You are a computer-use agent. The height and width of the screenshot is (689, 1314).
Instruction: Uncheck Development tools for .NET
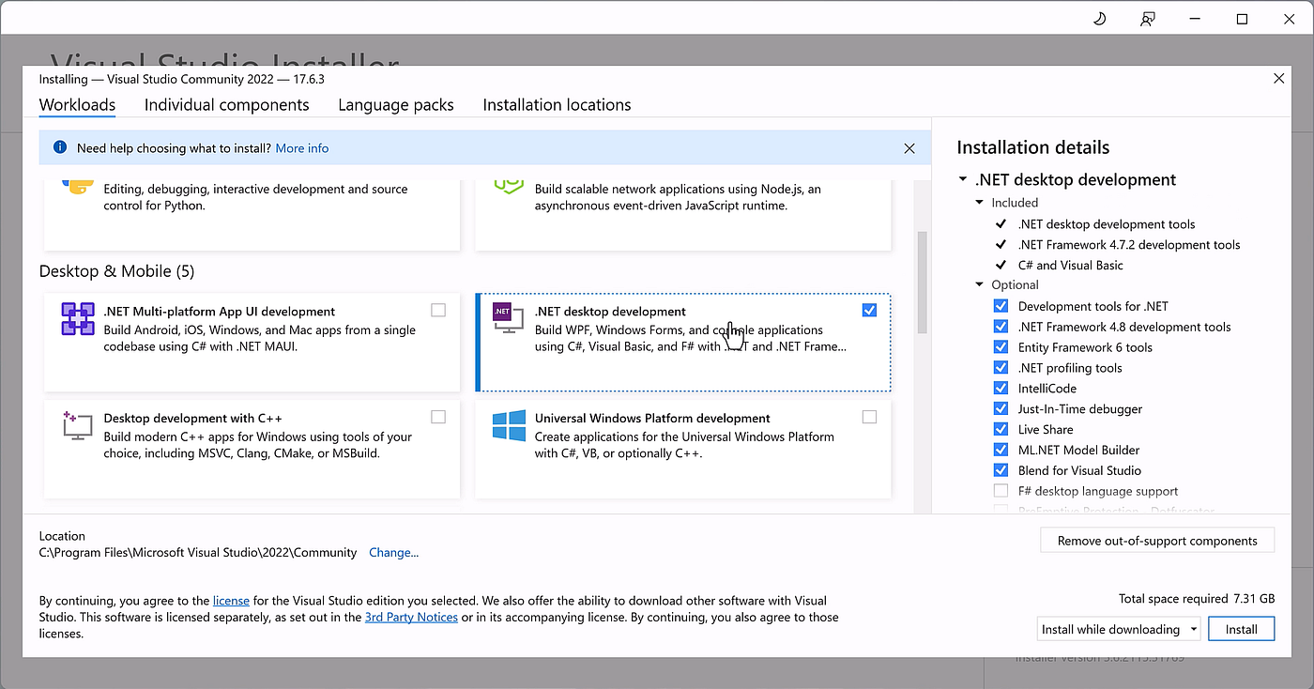[1001, 306]
